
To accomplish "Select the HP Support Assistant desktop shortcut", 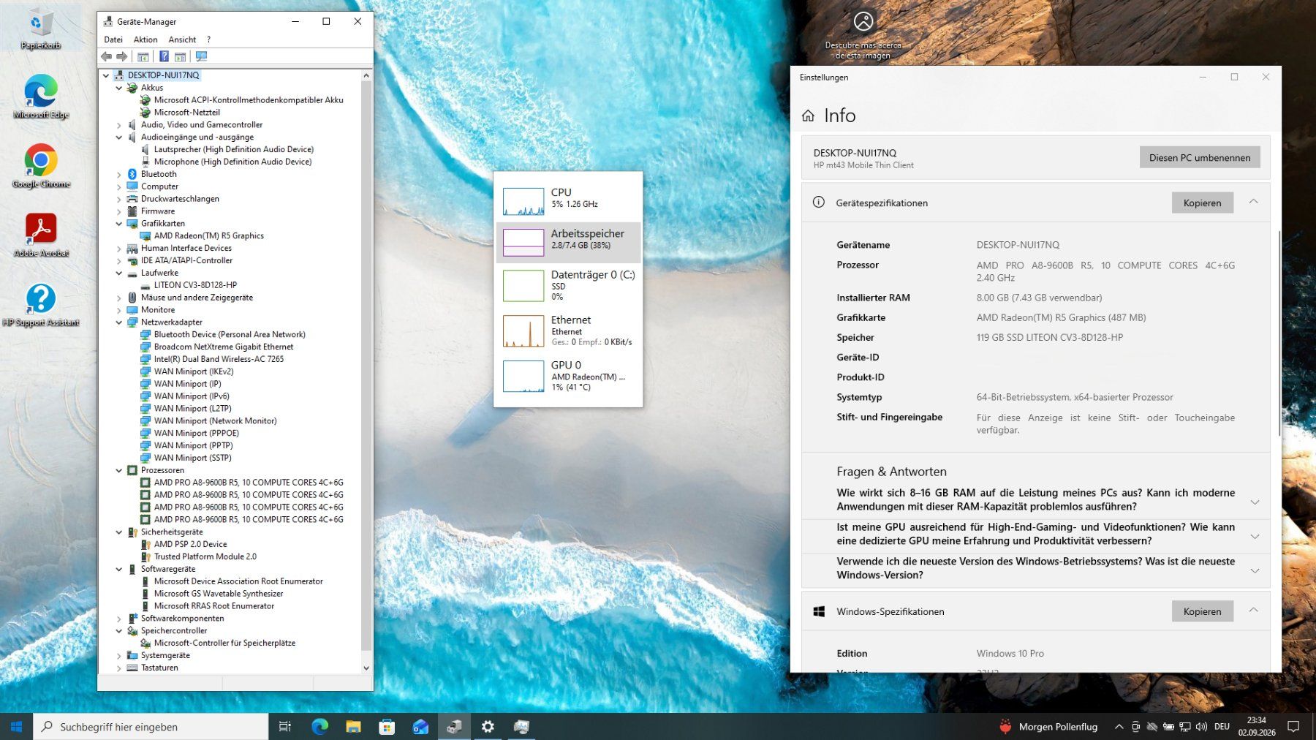I will pos(41,305).
